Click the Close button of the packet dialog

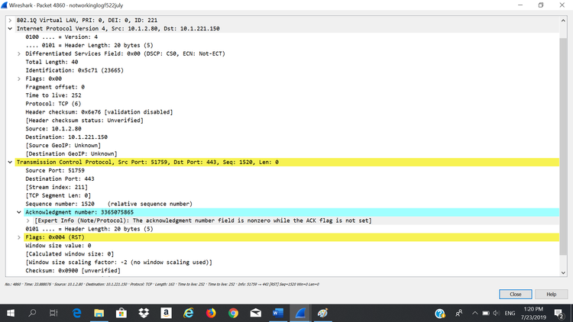[x=515, y=294]
